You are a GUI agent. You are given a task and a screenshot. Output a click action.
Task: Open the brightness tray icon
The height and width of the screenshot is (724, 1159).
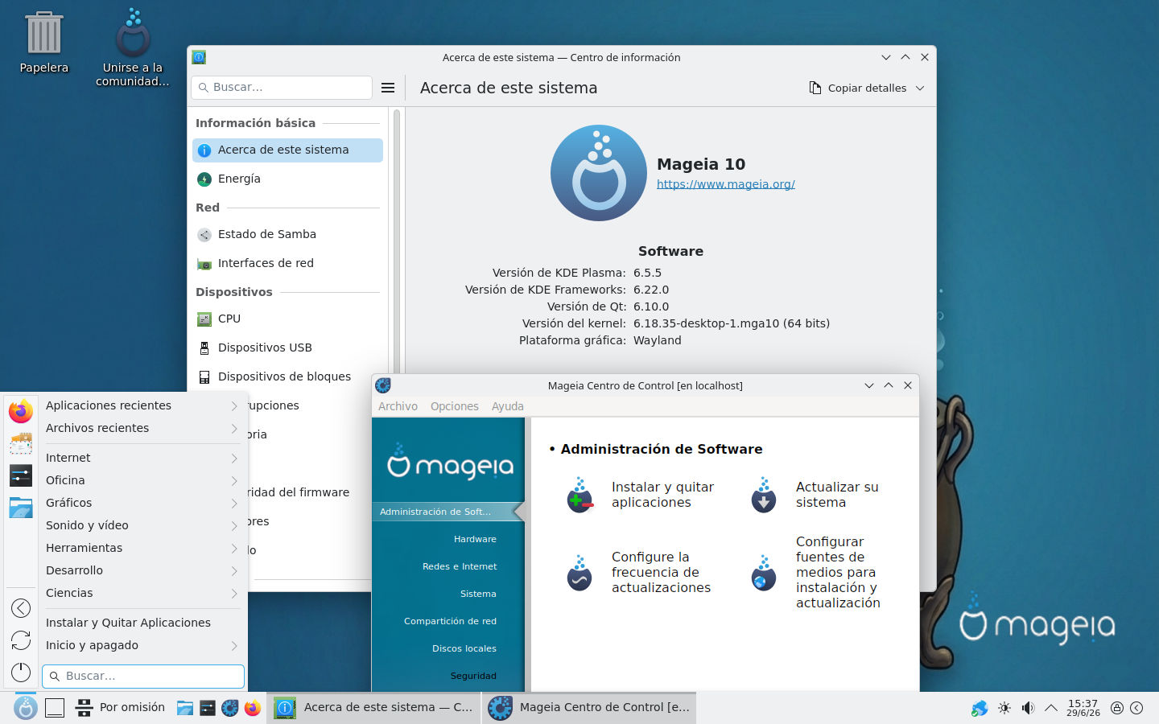(1004, 708)
